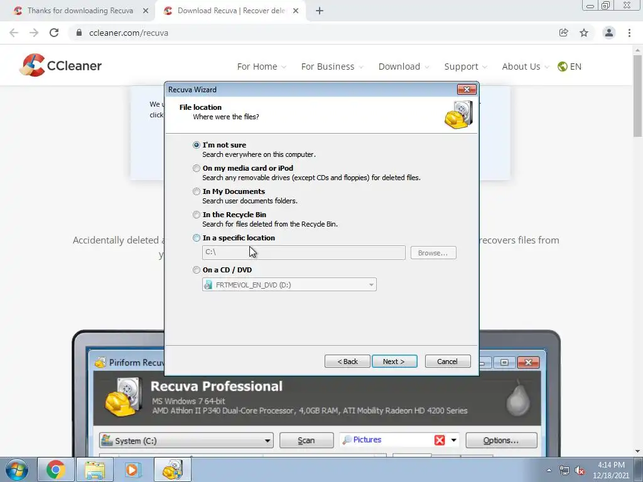Close the Recuva Wizard dialog
This screenshot has width=643, height=482.
[x=467, y=89]
